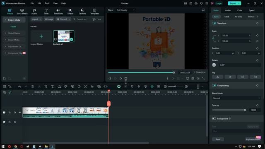Open the media panel more options

[x=99, y=19]
